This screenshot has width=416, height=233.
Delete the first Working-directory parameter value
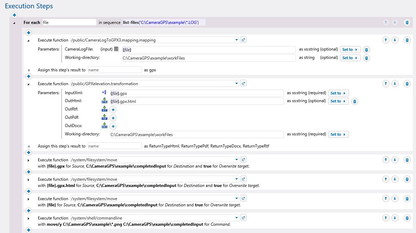[366, 58]
